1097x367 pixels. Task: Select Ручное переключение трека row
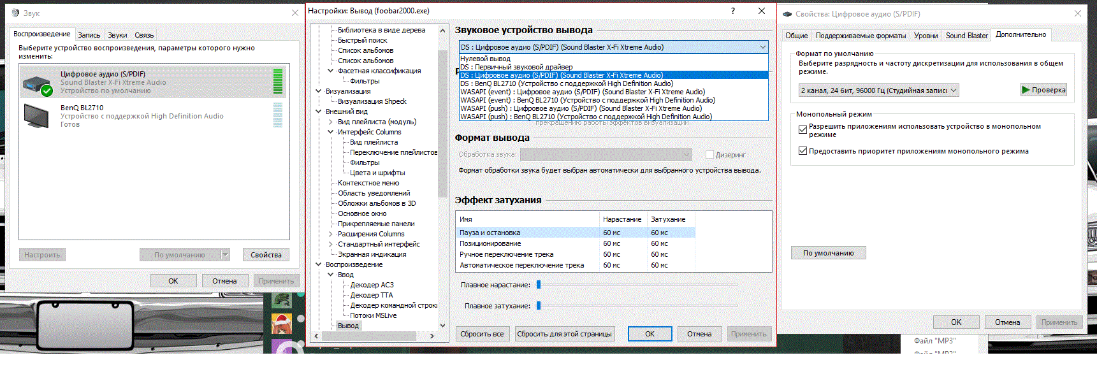click(x=575, y=254)
